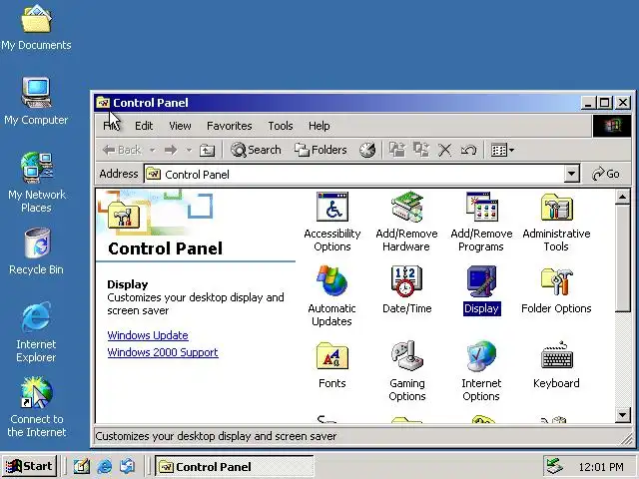Open Add/Remove Programs applet
This screenshot has height=479, width=639.
(x=481, y=222)
